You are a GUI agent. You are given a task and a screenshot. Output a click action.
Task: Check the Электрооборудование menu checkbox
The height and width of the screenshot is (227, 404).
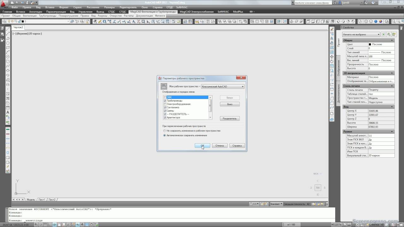tap(165, 104)
